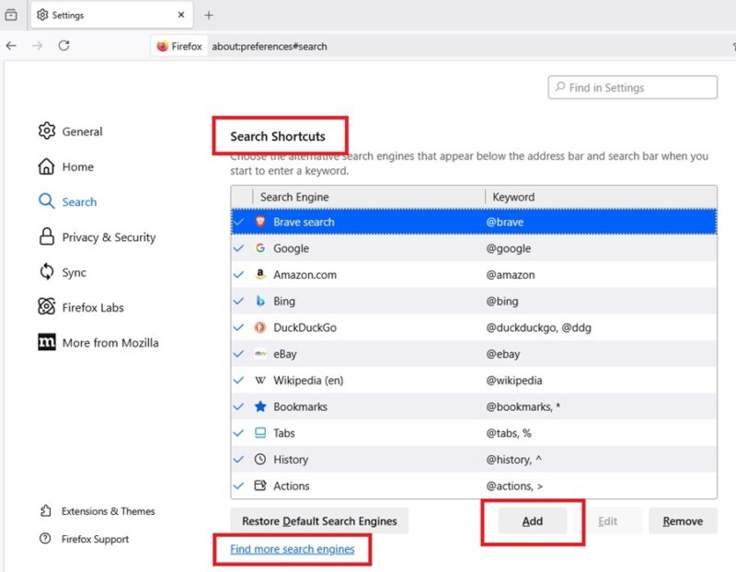Open Firefox Labs via its sidebar icon
The height and width of the screenshot is (572, 736).
point(47,307)
